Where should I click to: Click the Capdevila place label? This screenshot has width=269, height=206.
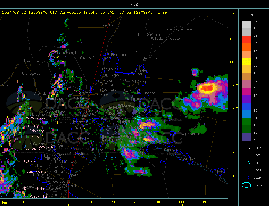pos(88,58)
